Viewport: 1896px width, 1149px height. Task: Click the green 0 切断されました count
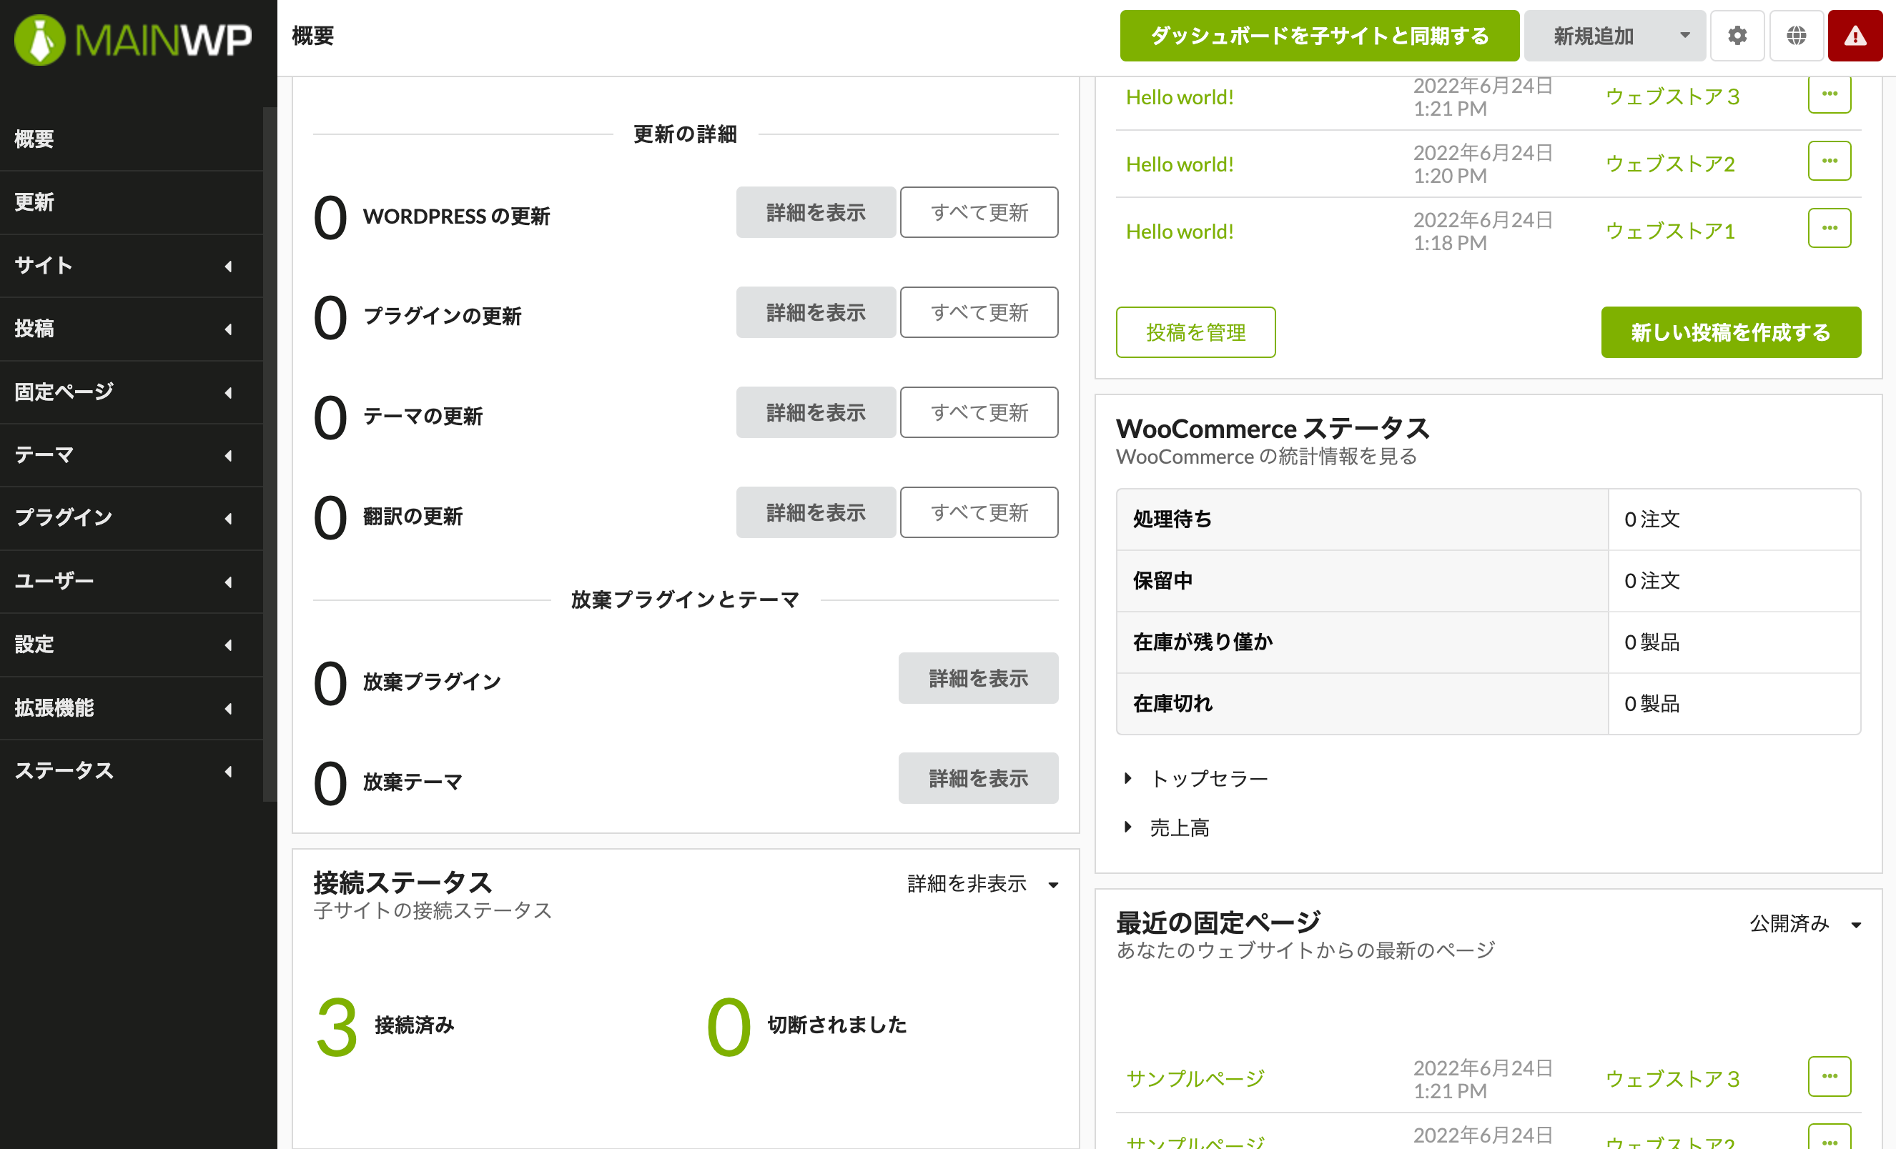click(729, 1027)
